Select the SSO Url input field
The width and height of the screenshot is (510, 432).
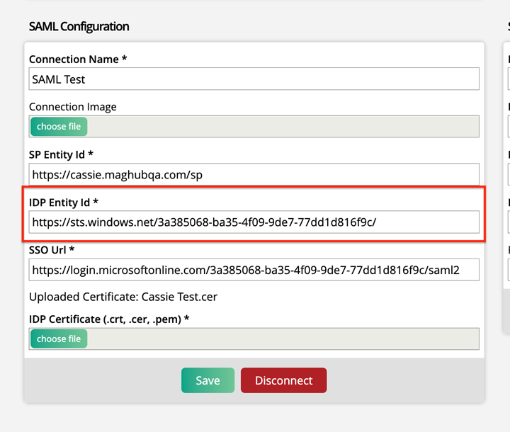pyautogui.click(x=254, y=270)
